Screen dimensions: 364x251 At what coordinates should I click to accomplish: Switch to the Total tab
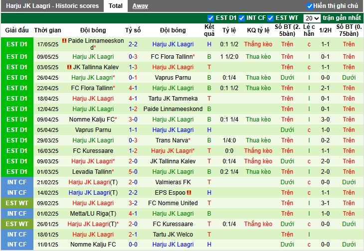coord(116,6)
